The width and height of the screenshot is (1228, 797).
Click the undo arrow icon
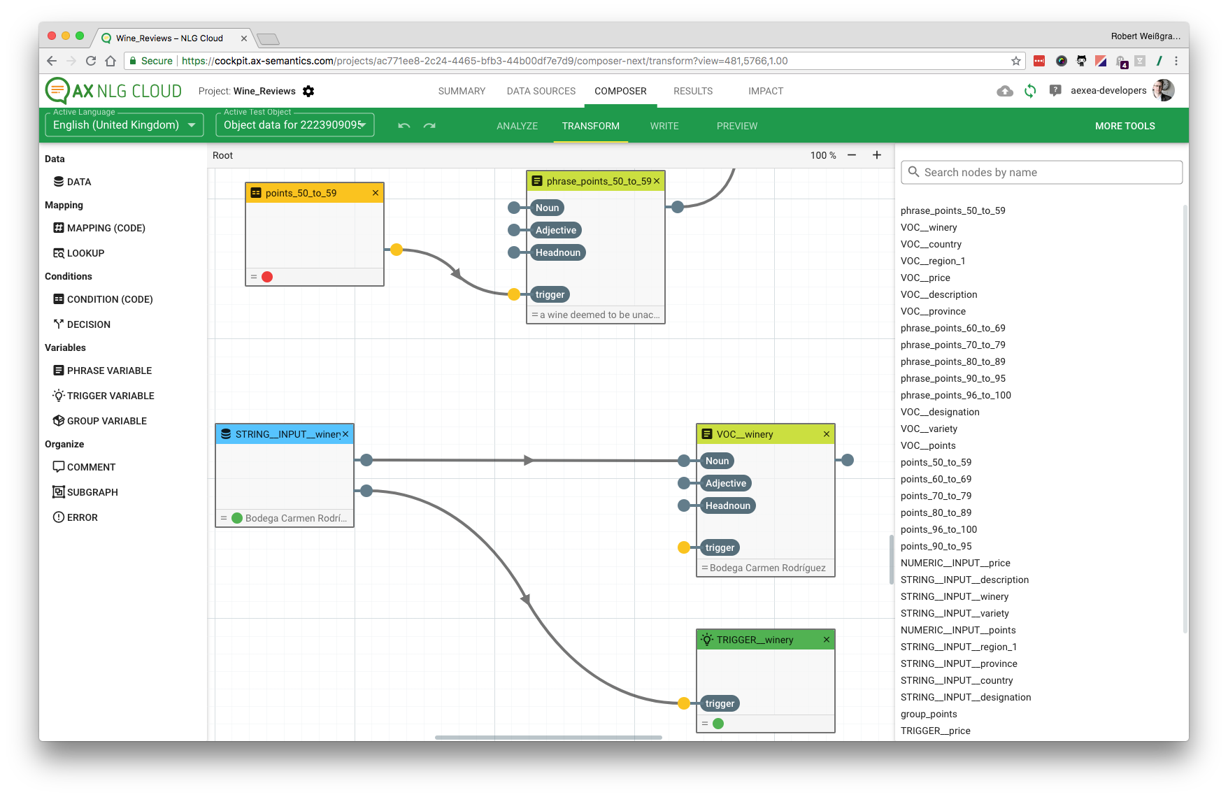click(x=404, y=126)
